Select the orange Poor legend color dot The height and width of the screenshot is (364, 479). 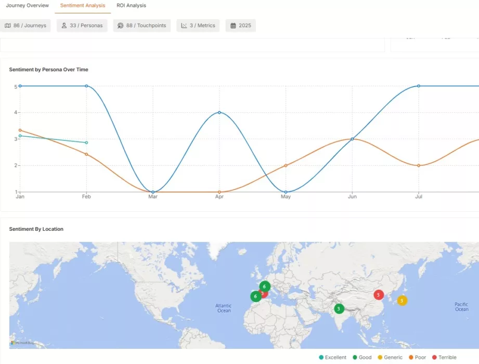point(410,357)
